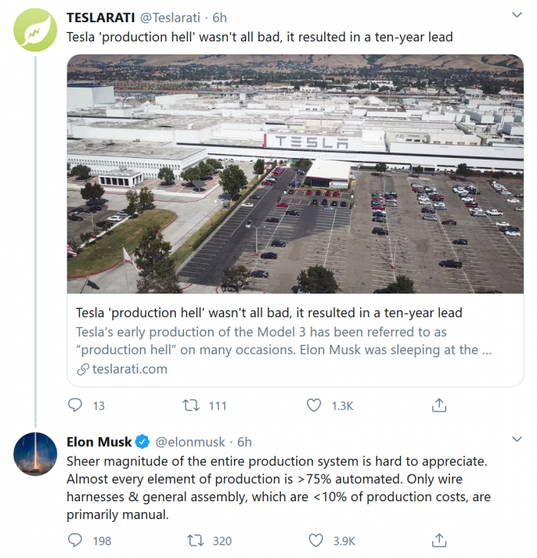This screenshot has width=537, height=558.
Task: Click Elon Musk's verified badge
Action: click(143, 441)
